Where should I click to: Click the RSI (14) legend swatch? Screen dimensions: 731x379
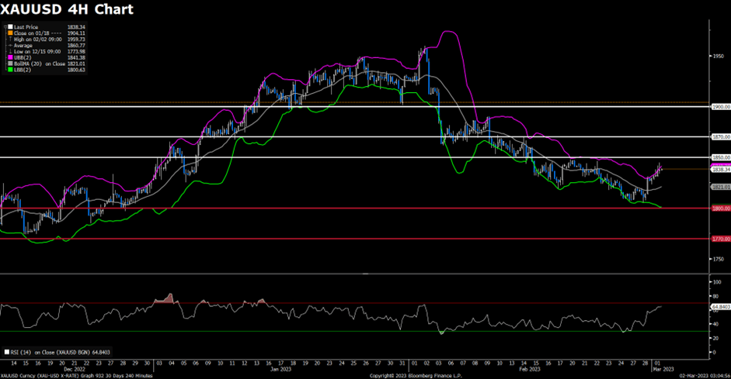tap(5, 351)
